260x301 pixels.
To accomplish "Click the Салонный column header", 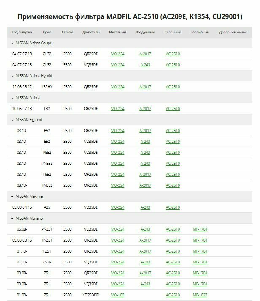I will (173, 32).
